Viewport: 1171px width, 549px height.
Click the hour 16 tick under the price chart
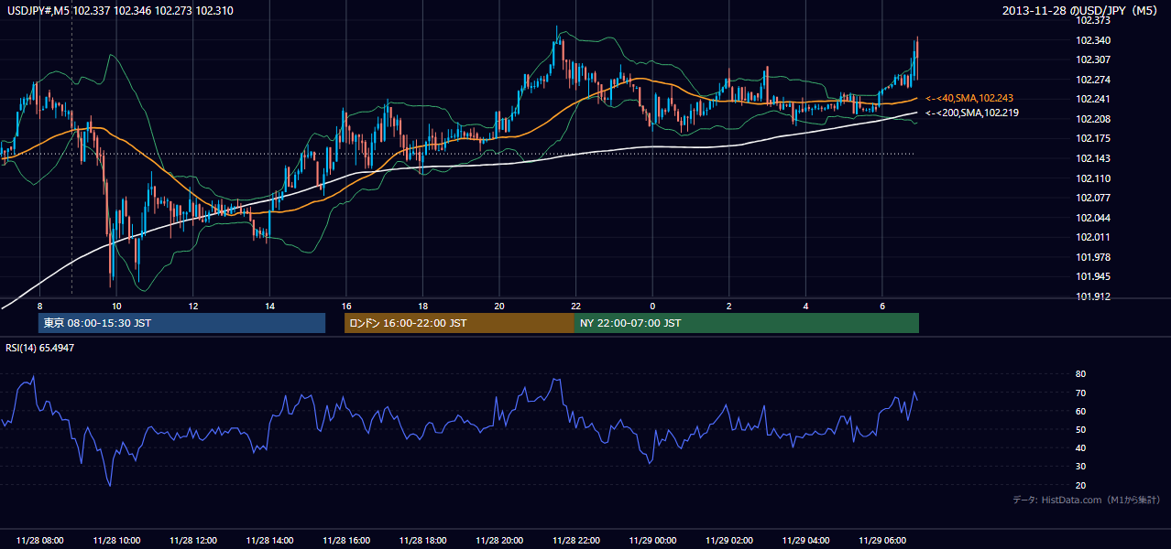345,306
